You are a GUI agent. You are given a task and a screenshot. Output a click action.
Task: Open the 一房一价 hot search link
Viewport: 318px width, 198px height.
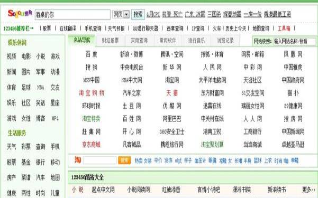(252, 14)
